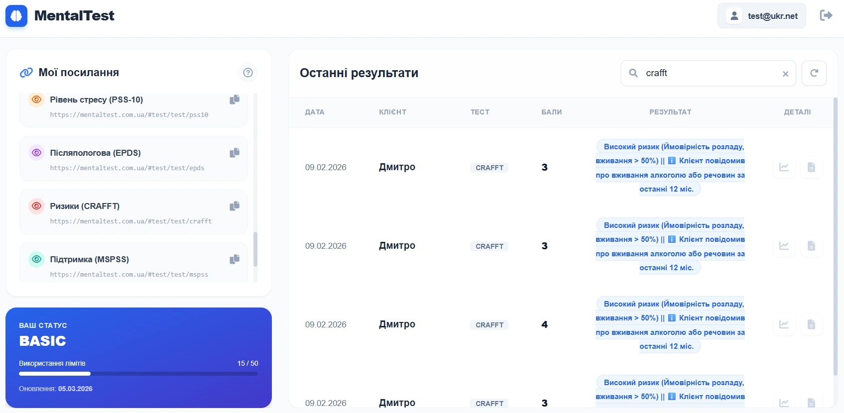Viewport: 844px width, 413px height.
Task: Click the search field containing crafft
Action: click(708, 73)
